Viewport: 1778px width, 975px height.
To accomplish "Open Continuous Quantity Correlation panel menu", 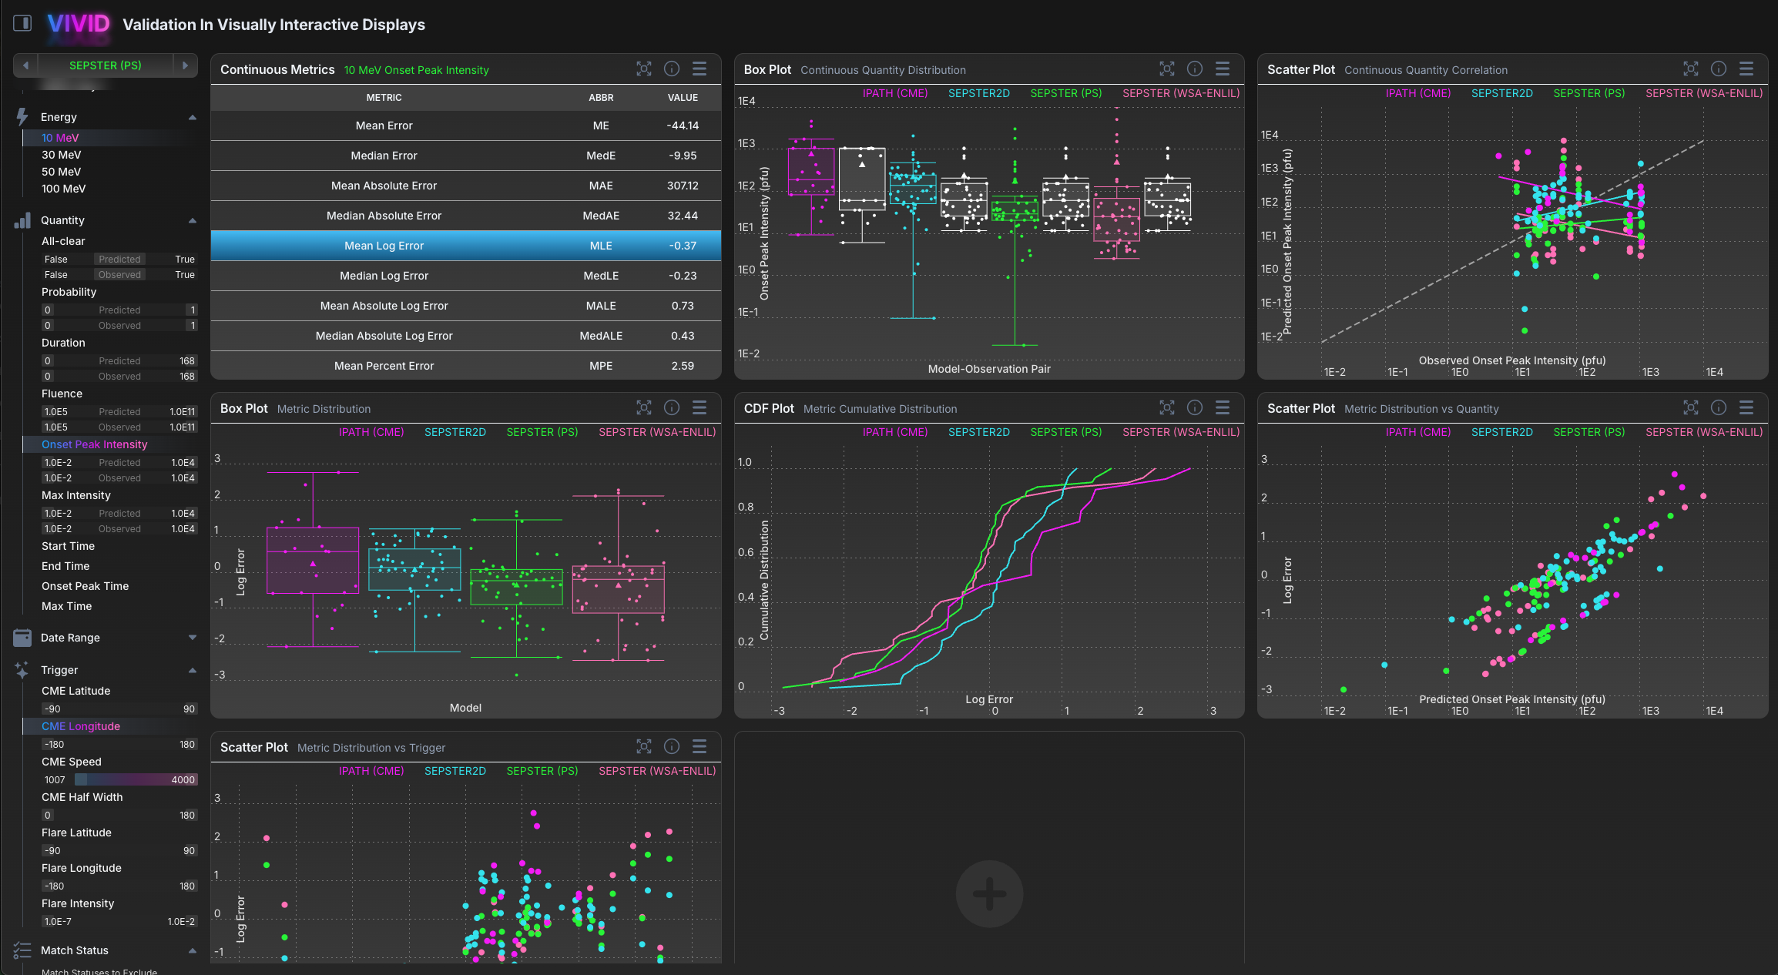I will pos(1746,69).
